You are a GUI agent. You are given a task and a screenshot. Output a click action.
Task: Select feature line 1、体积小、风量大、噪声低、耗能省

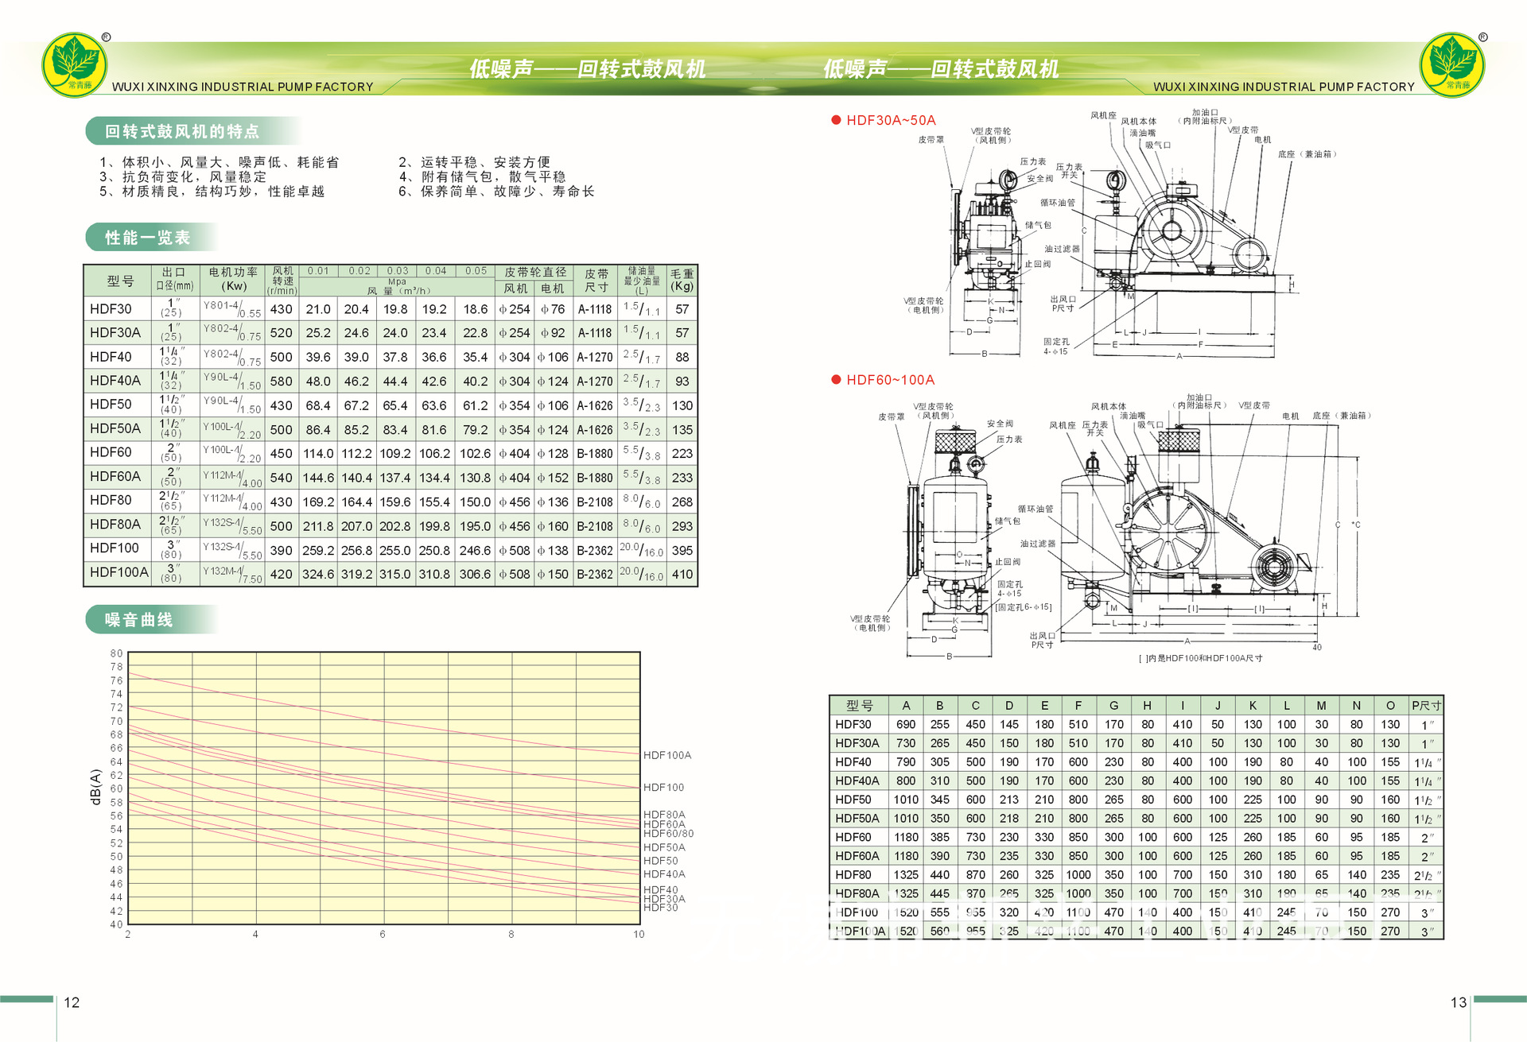tap(220, 162)
